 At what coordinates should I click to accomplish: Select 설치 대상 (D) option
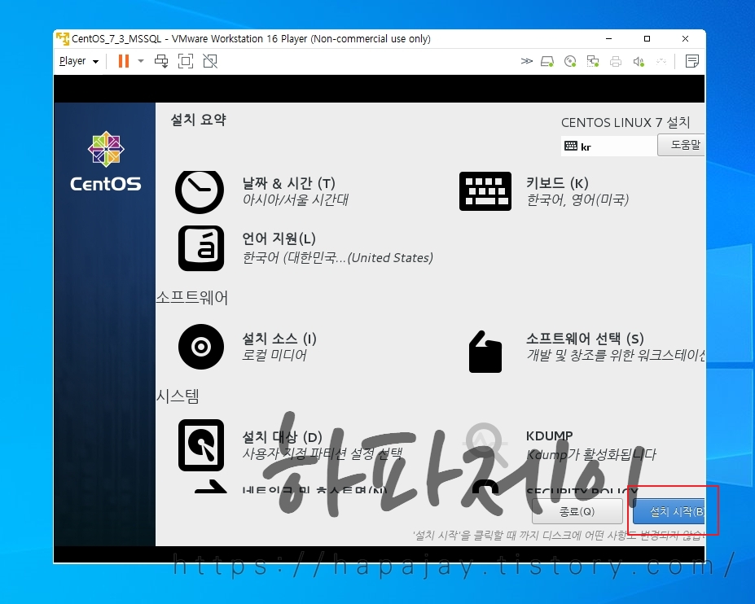coord(282,437)
